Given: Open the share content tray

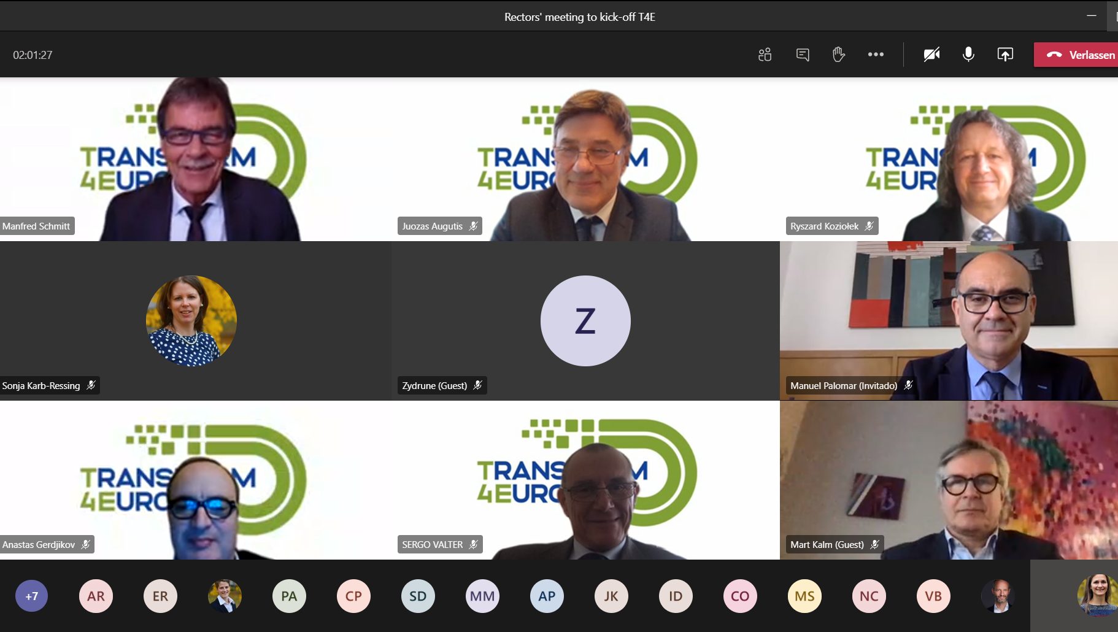Looking at the screenshot, I should (1005, 55).
